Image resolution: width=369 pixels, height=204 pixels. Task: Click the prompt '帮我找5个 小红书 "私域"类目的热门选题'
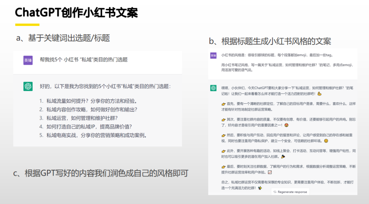point(84,60)
